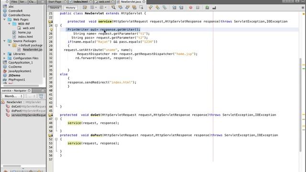The height and width of the screenshot is (172, 306).
Task: Click red Start Macro Recording icon
Action: coord(191,8)
